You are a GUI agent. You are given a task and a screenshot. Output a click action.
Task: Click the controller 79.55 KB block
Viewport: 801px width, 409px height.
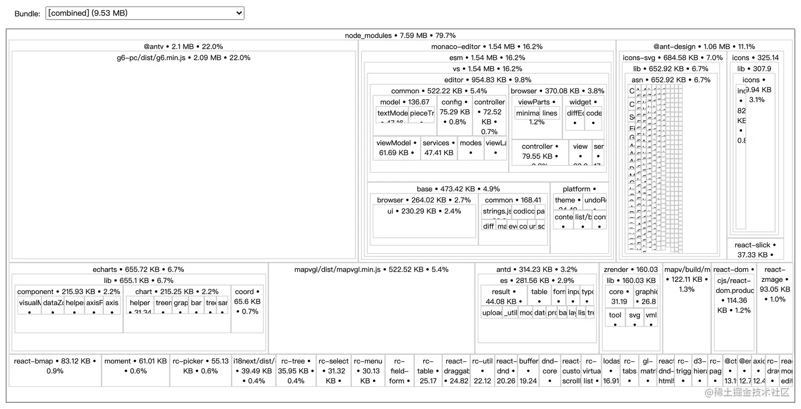tap(540, 153)
